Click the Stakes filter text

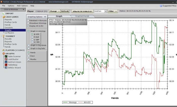coord(135,11)
